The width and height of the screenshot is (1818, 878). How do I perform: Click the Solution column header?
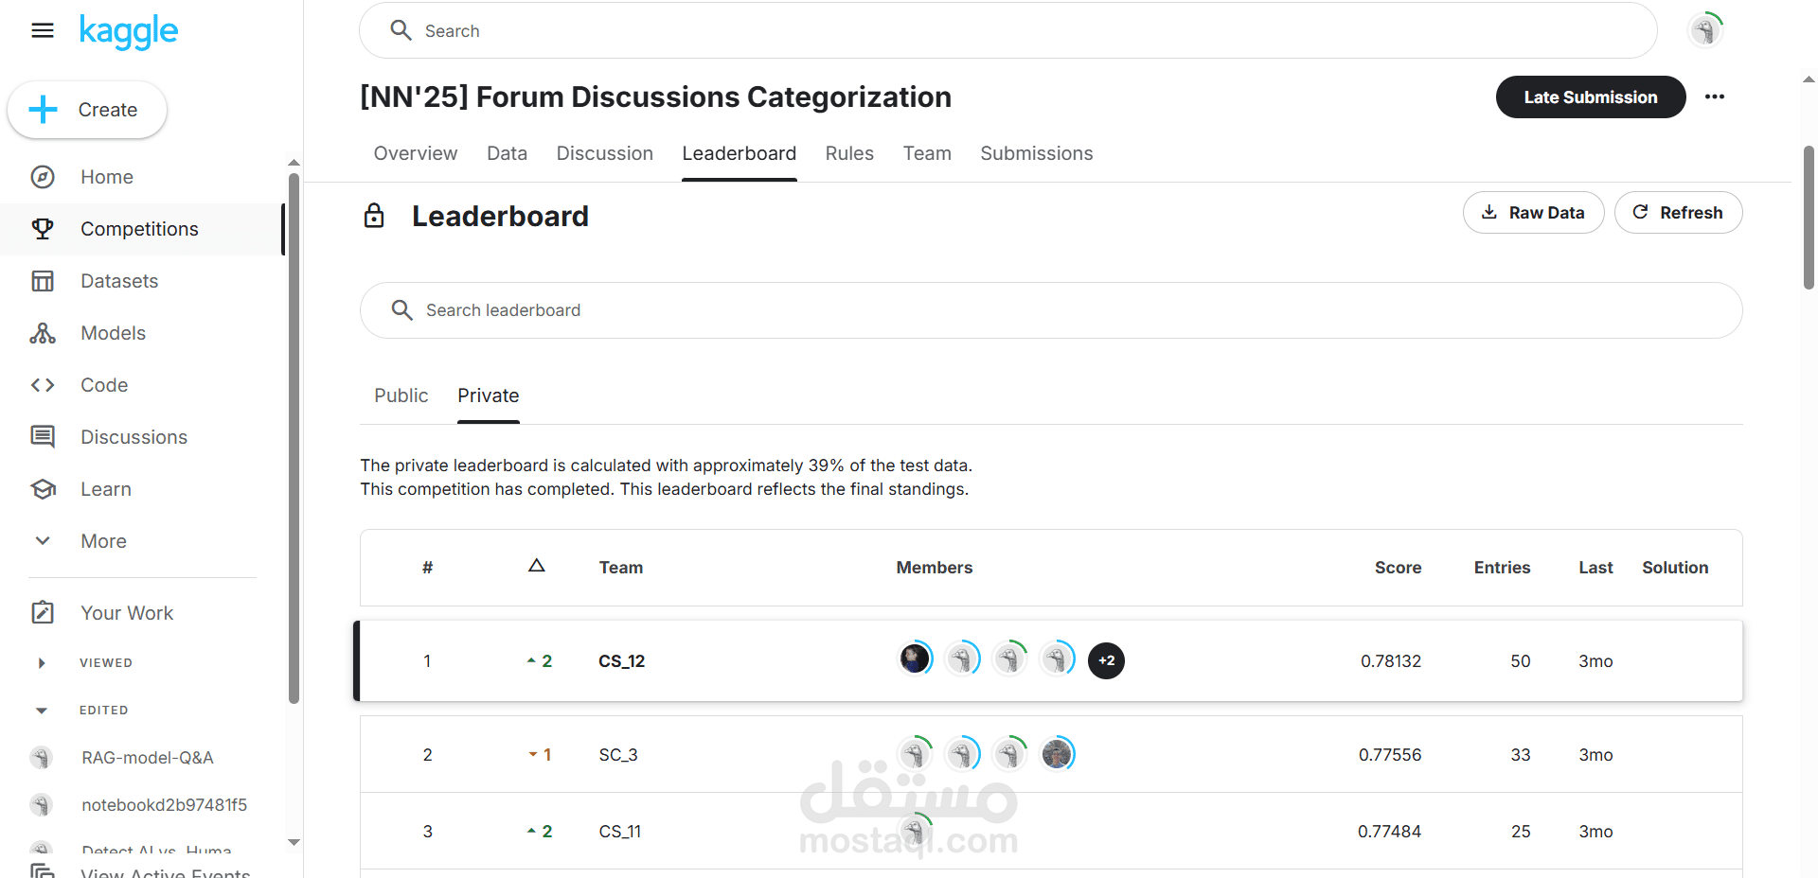1675,568
